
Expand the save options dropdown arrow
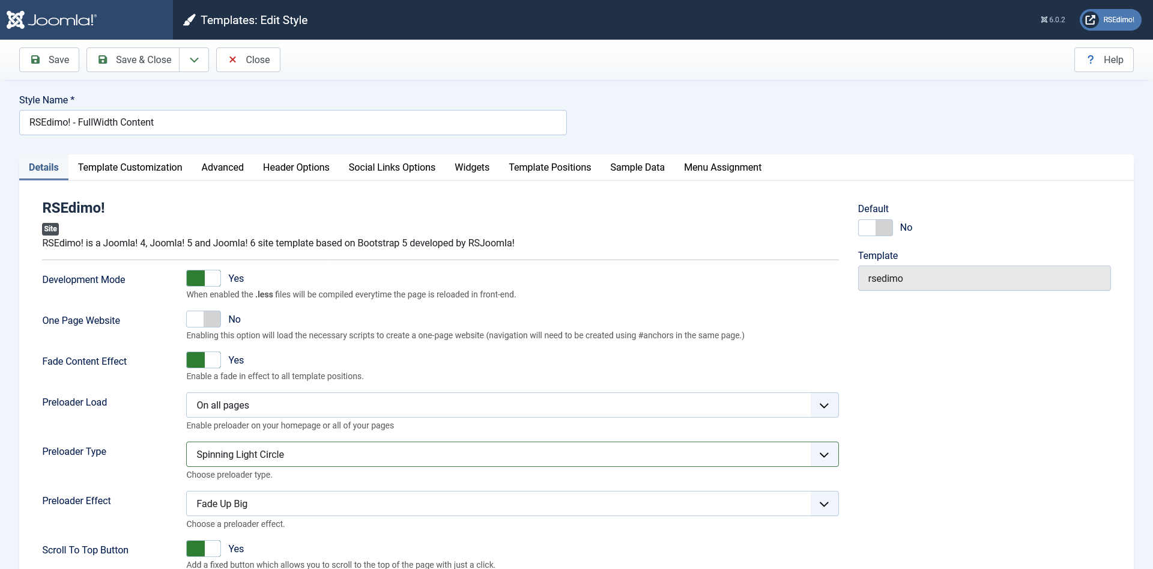pyautogui.click(x=194, y=60)
